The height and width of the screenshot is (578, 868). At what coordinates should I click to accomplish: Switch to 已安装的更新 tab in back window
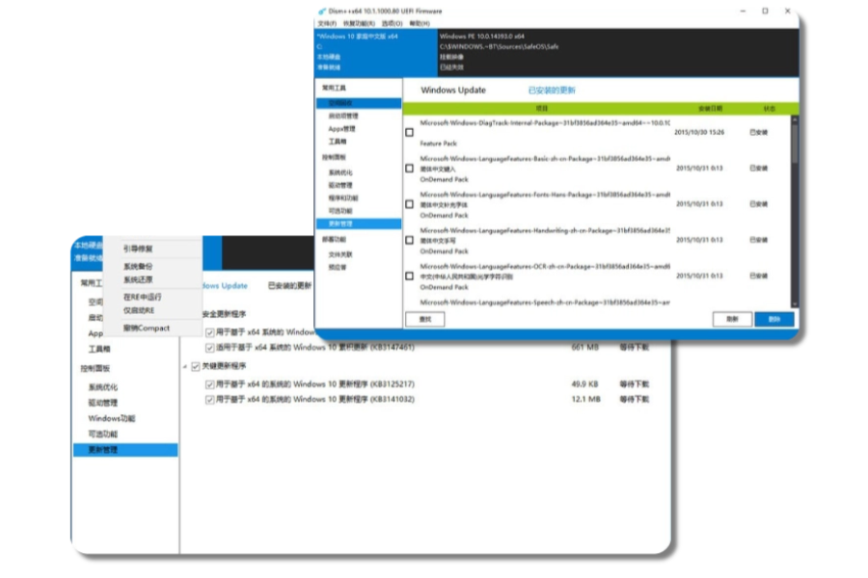[x=289, y=286]
